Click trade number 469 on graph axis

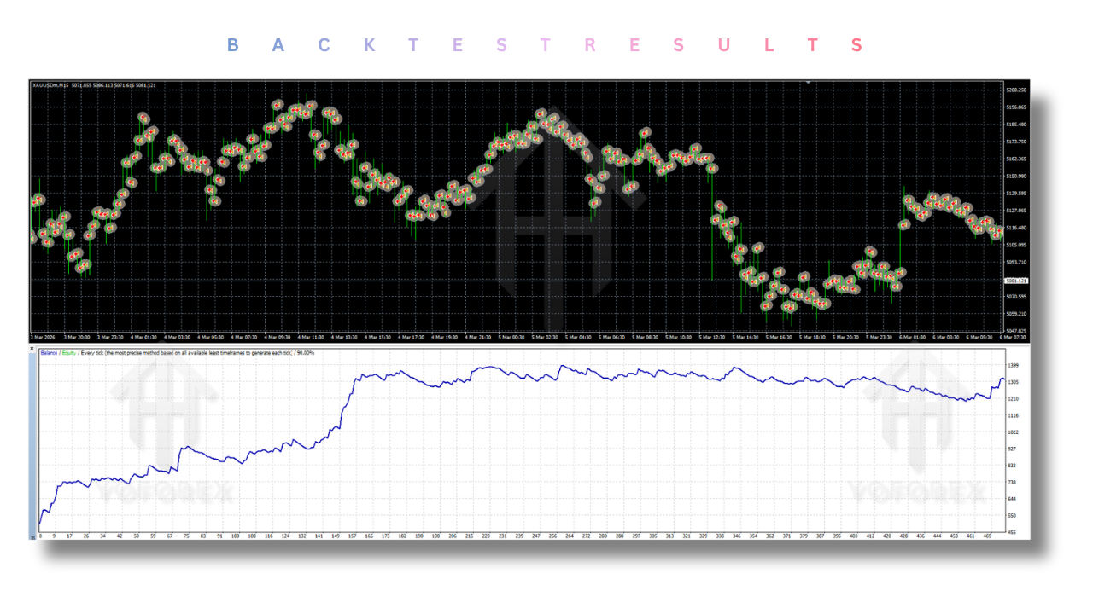986,536
